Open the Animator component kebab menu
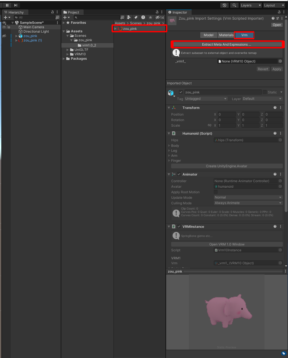Screen dimensions: 288x358 click(281, 174)
